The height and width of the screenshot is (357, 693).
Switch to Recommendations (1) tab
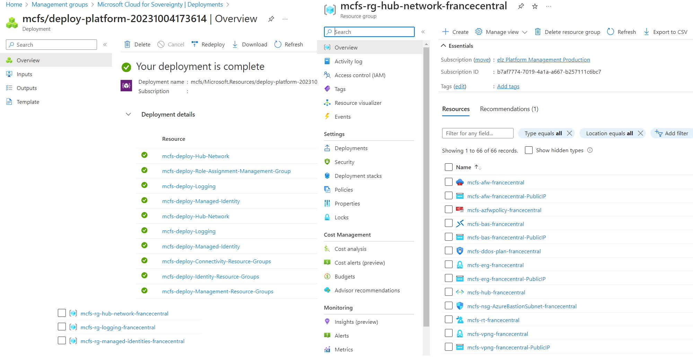point(509,109)
